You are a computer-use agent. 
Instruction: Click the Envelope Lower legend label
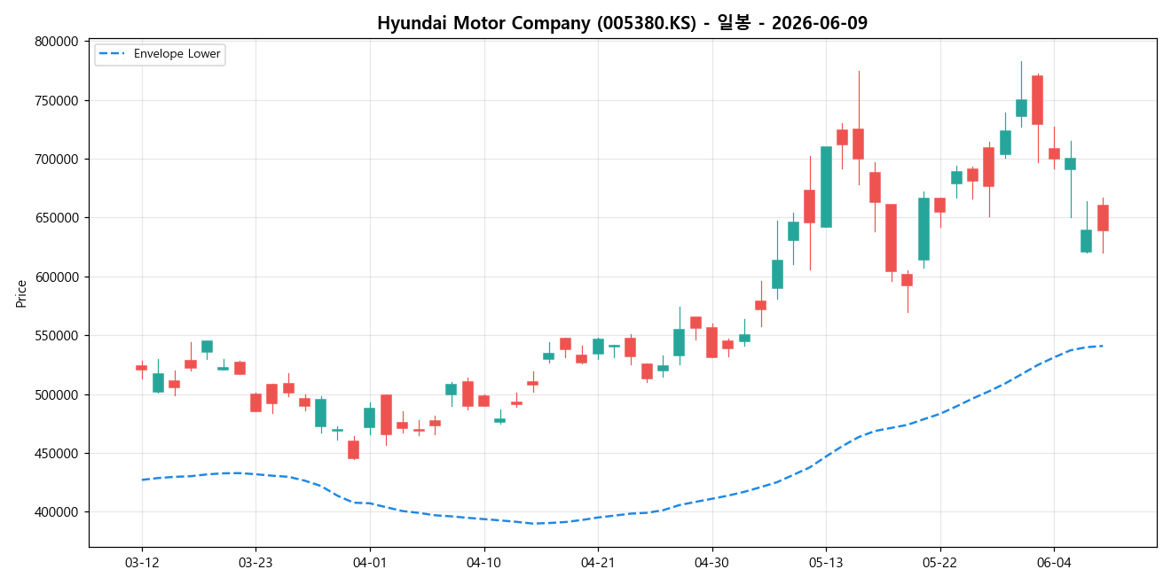tap(177, 54)
